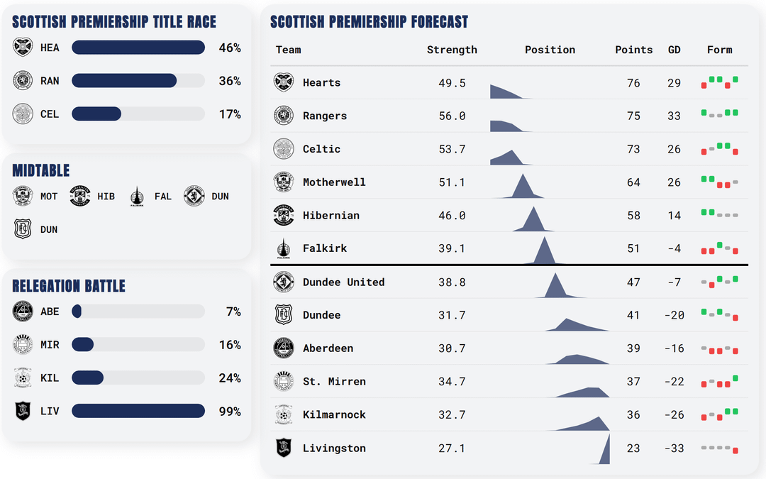This screenshot has width=766, height=479.
Task: Click the Rangers crest beside RAN
Action: pyautogui.click(x=23, y=81)
